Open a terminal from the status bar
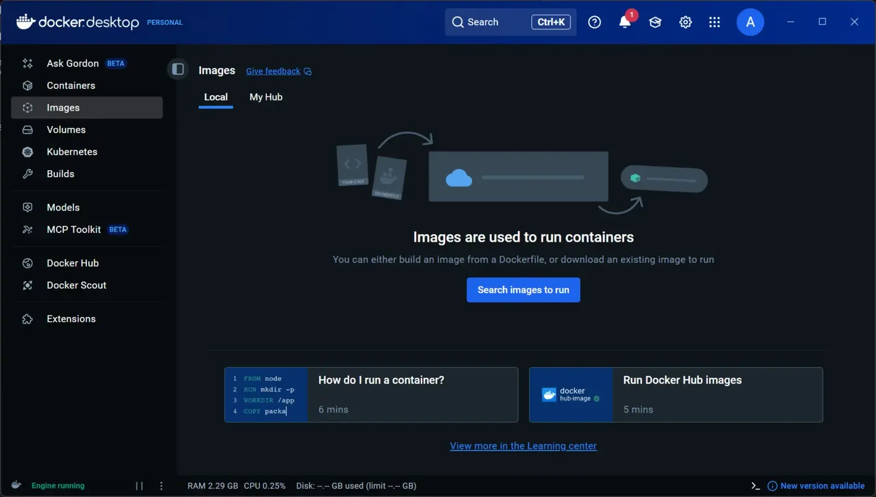The width and height of the screenshot is (876, 497). click(755, 485)
